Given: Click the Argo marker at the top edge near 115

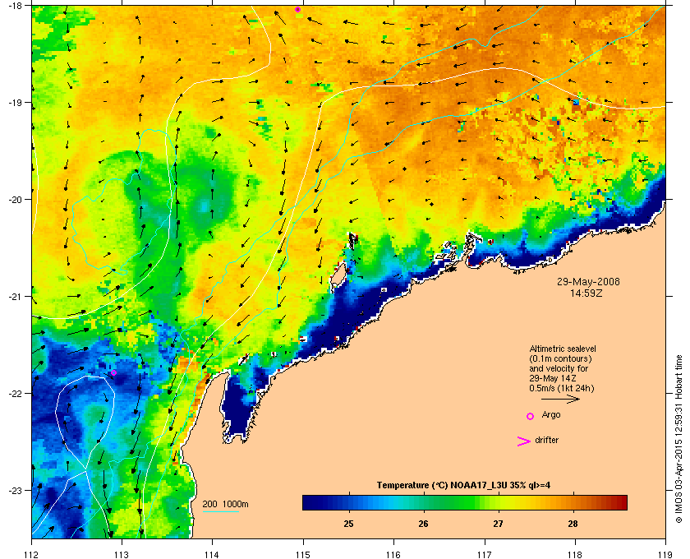Looking at the screenshot, I should (x=298, y=10).
